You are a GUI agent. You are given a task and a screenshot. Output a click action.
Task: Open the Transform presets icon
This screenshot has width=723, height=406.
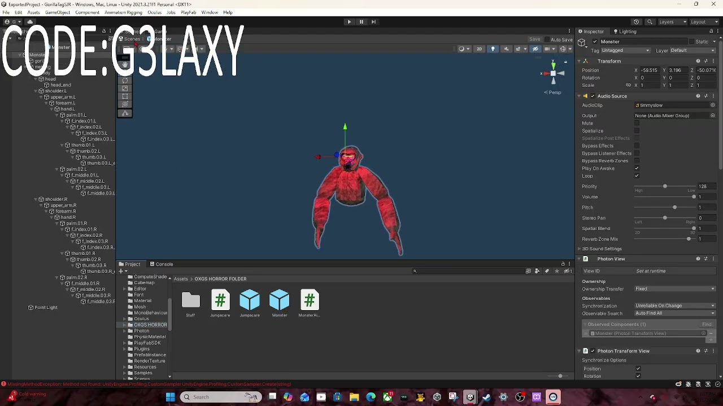tap(706, 61)
